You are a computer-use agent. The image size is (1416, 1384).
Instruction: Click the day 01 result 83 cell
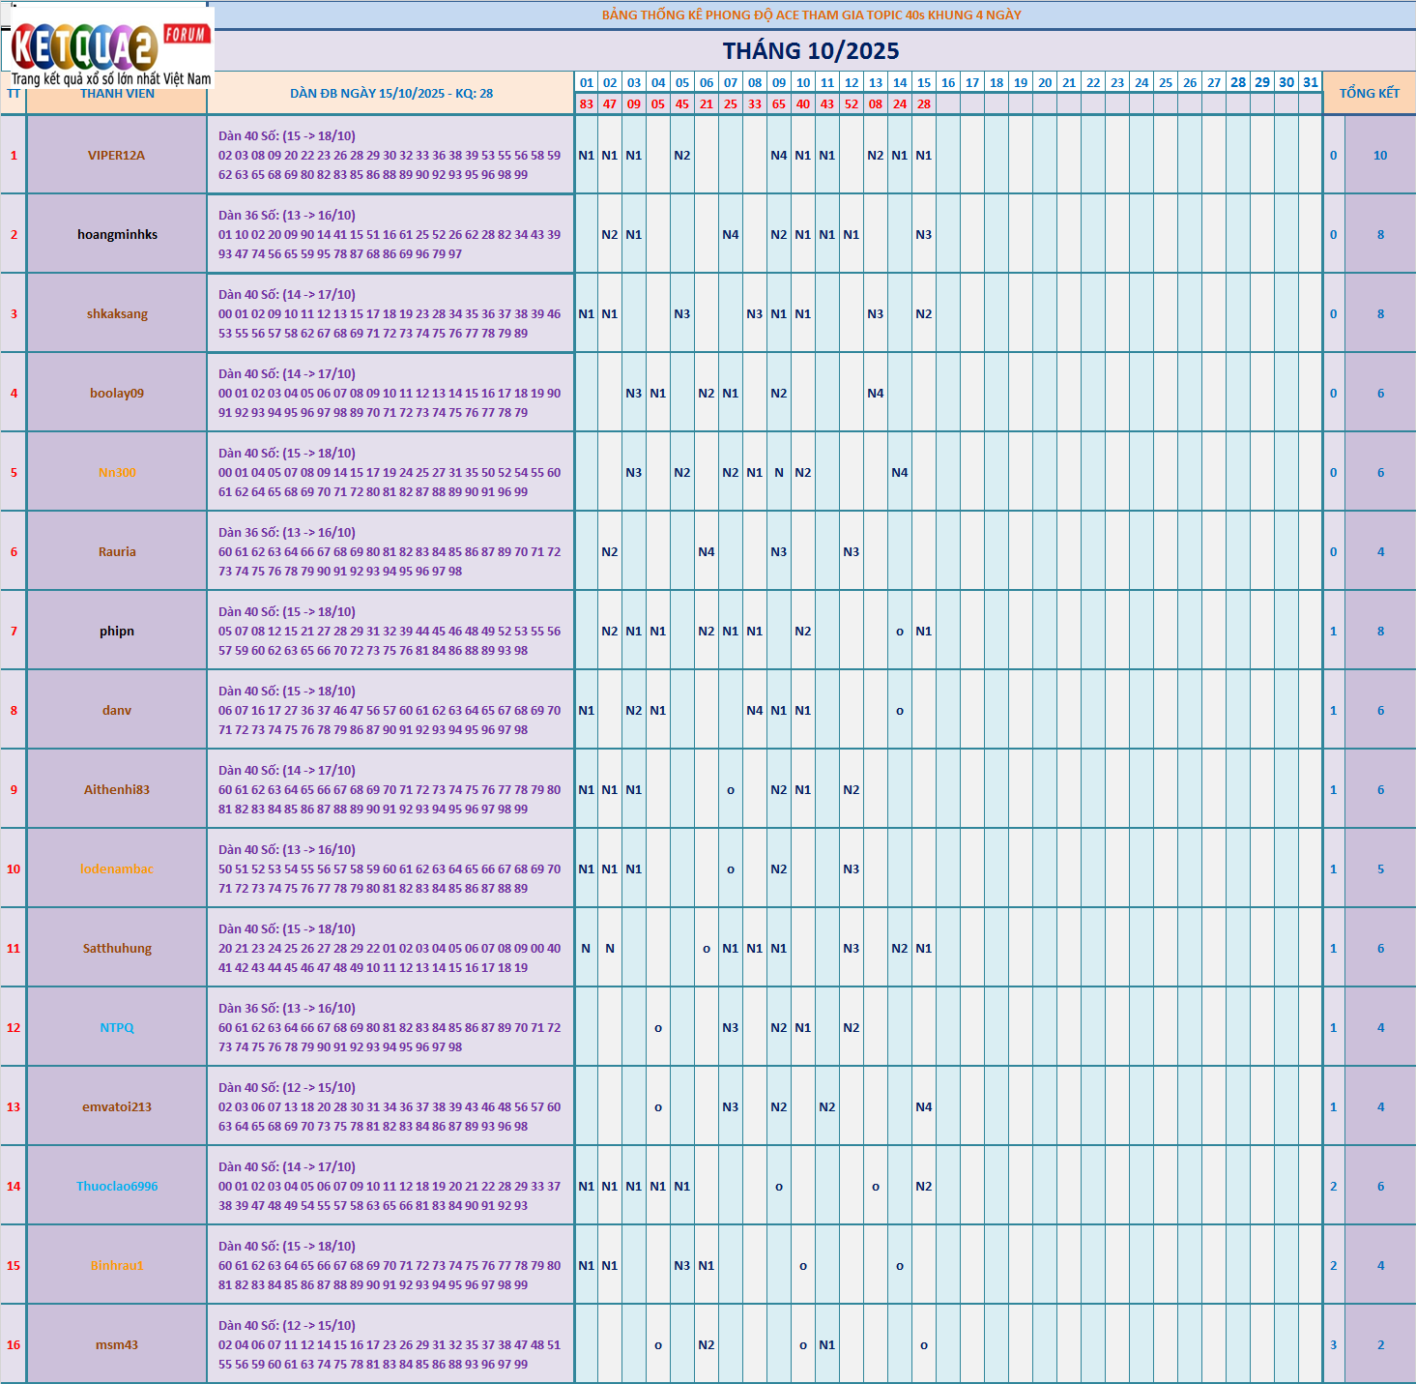point(587,104)
